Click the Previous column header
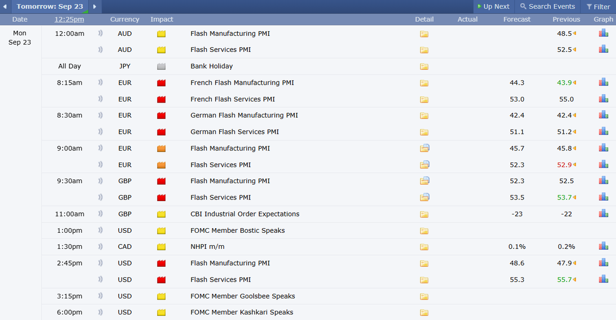The height and width of the screenshot is (320, 616). [x=566, y=19]
